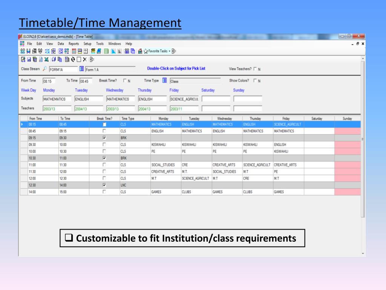Select the LNC time type cell
Viewport: 386px width, 290px height.
click(x=135, y=185)
